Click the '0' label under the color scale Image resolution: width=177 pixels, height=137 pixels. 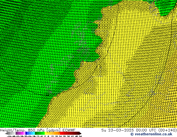45,136
